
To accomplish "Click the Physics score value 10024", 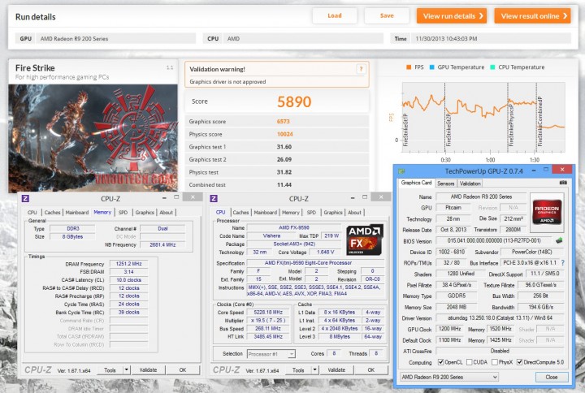I will pos(284,134).
